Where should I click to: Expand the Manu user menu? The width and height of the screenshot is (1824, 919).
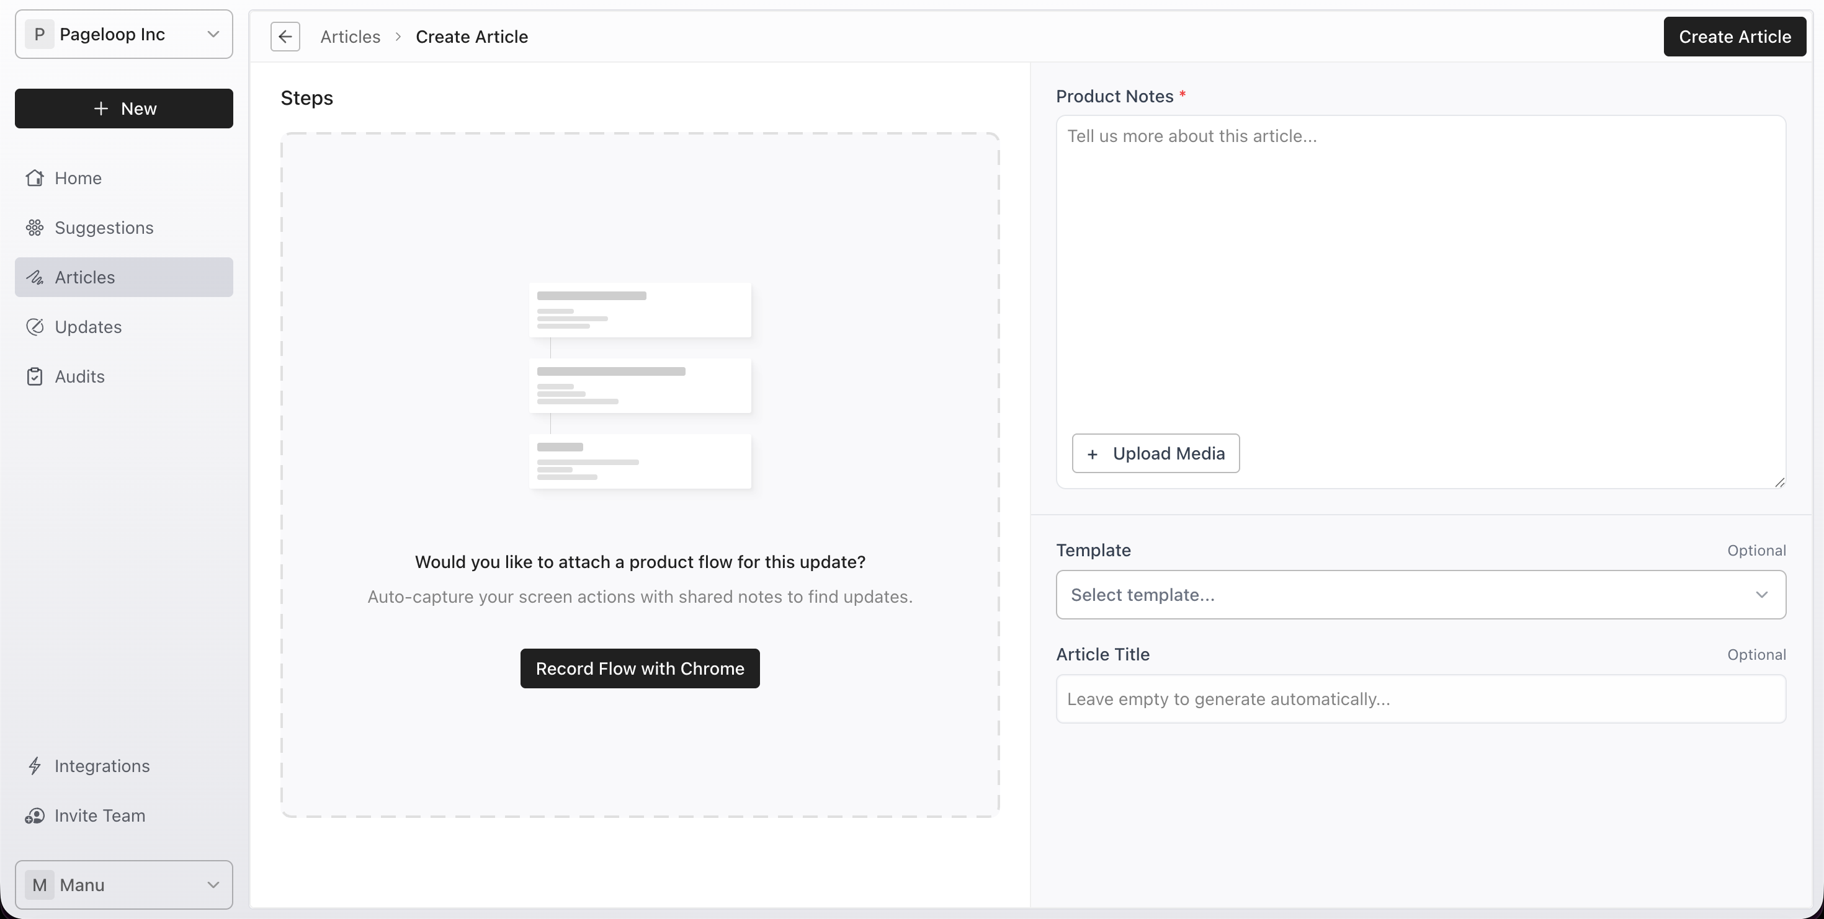tap(124, 885)
